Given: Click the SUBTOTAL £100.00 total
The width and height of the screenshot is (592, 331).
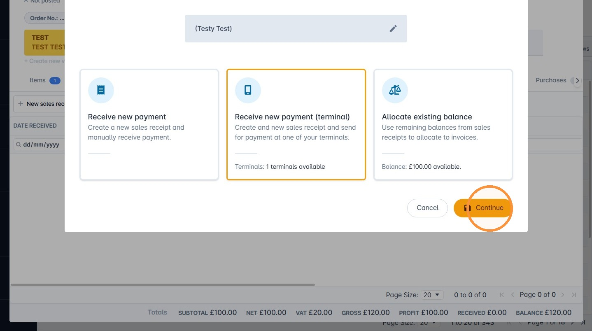Looking at the screenshot, I should (x=207, y=312).
